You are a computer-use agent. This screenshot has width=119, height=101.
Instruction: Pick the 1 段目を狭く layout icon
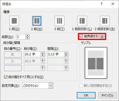82,21
